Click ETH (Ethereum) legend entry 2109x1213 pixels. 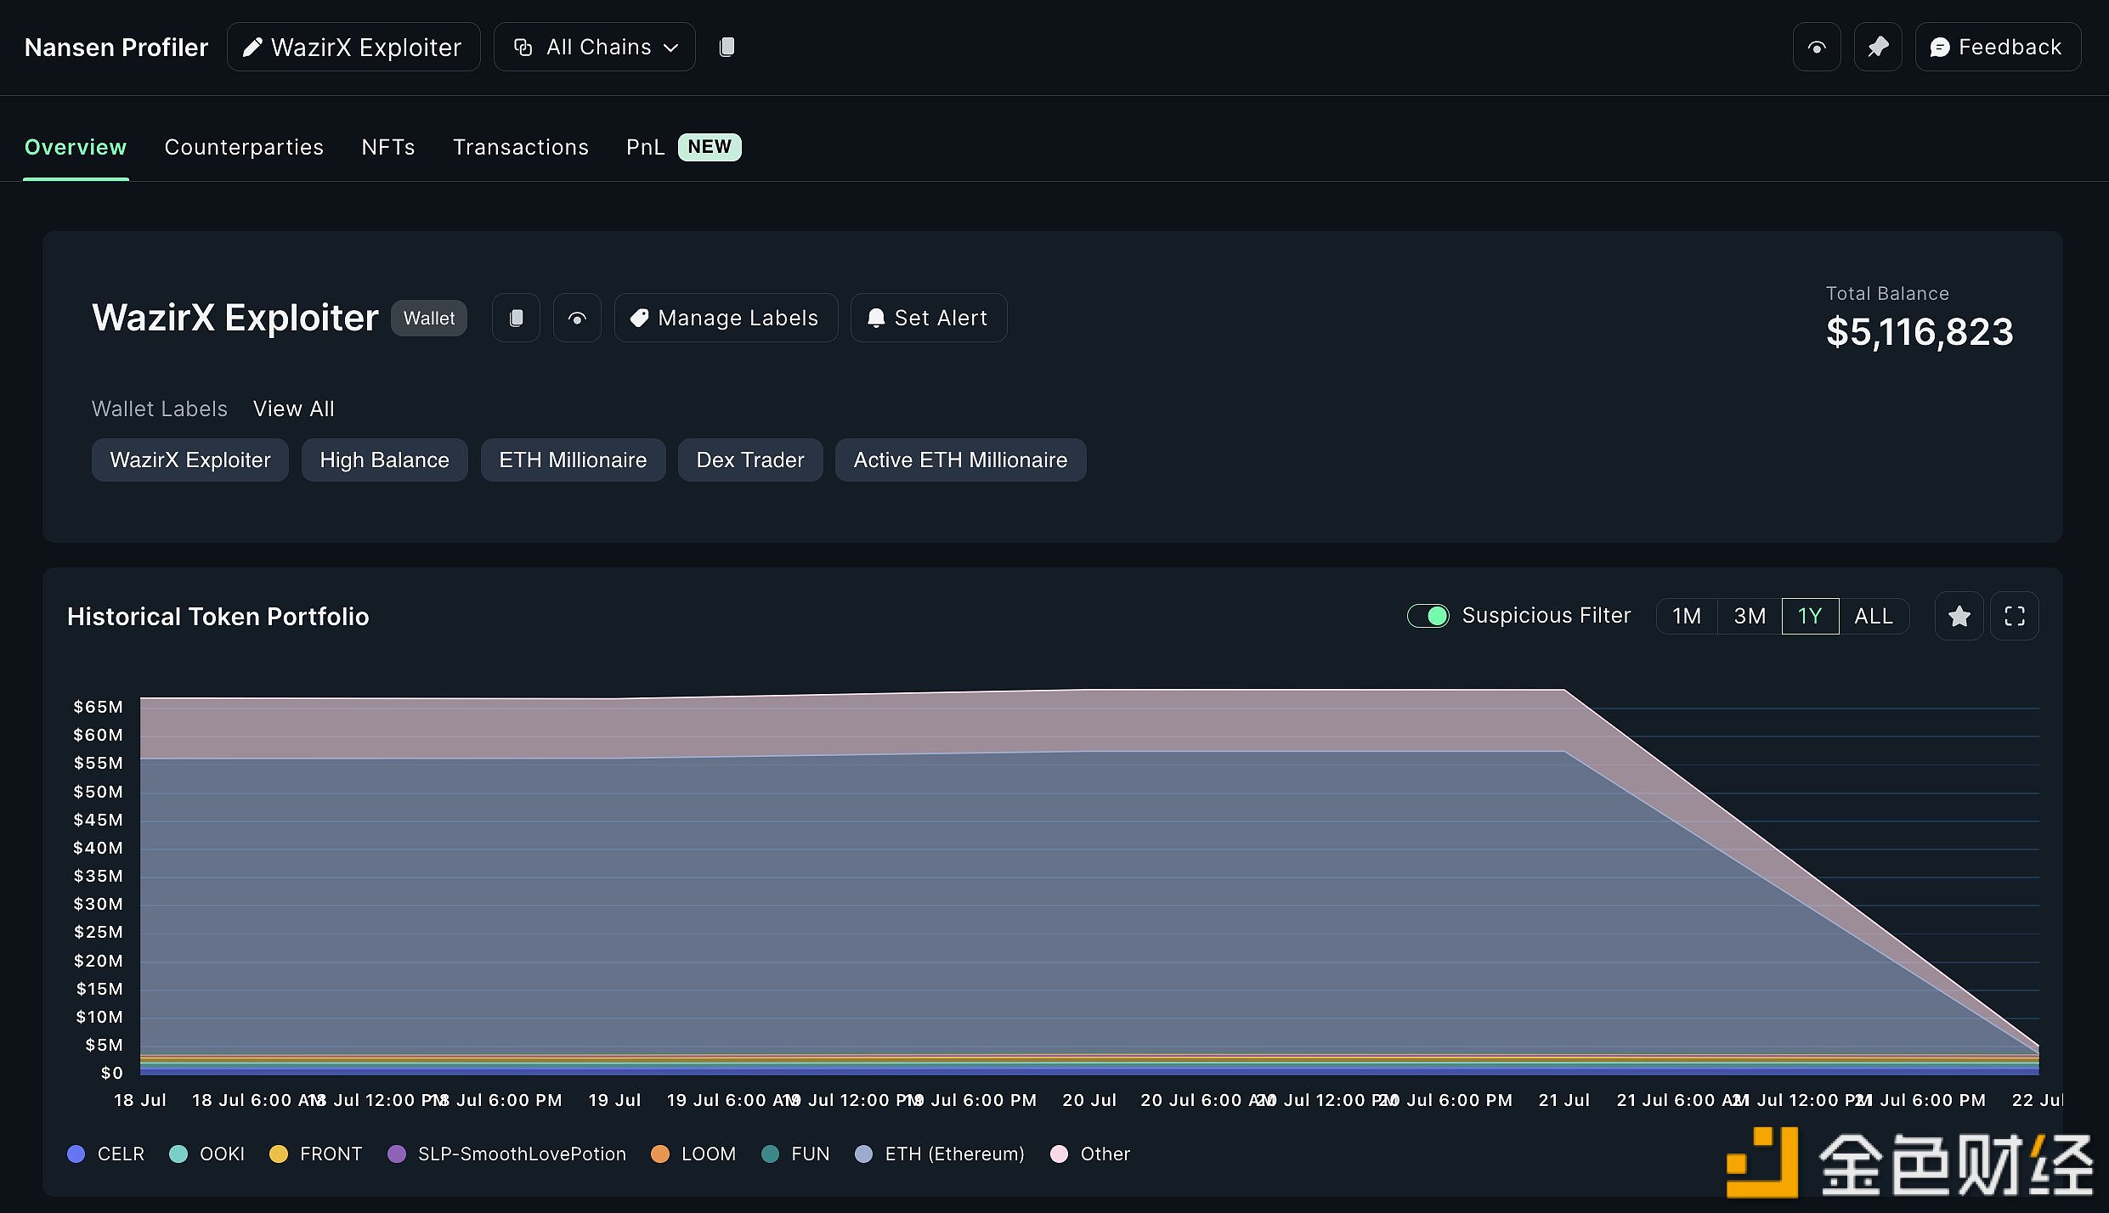(x=940, y=1154)
